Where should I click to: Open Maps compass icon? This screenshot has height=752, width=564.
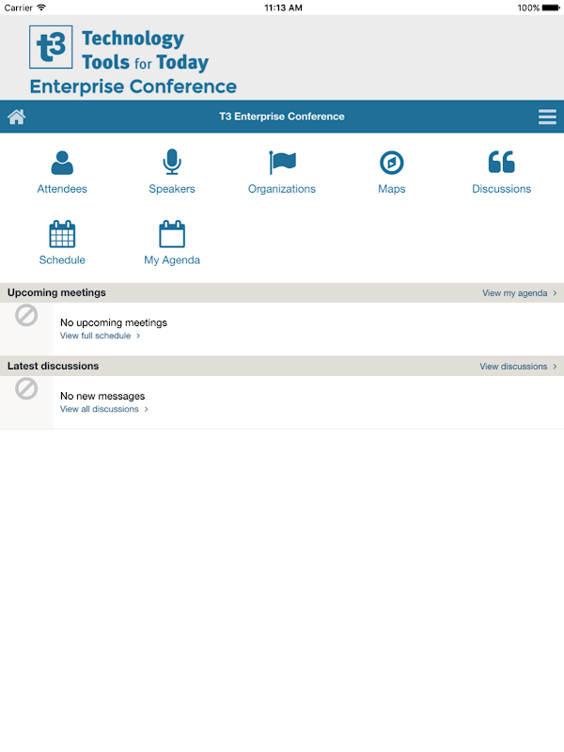[x=392, y=163]
